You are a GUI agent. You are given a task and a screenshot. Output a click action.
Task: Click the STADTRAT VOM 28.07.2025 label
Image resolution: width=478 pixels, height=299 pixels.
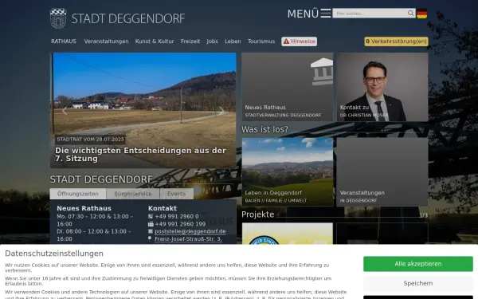(x=90, y=139)
